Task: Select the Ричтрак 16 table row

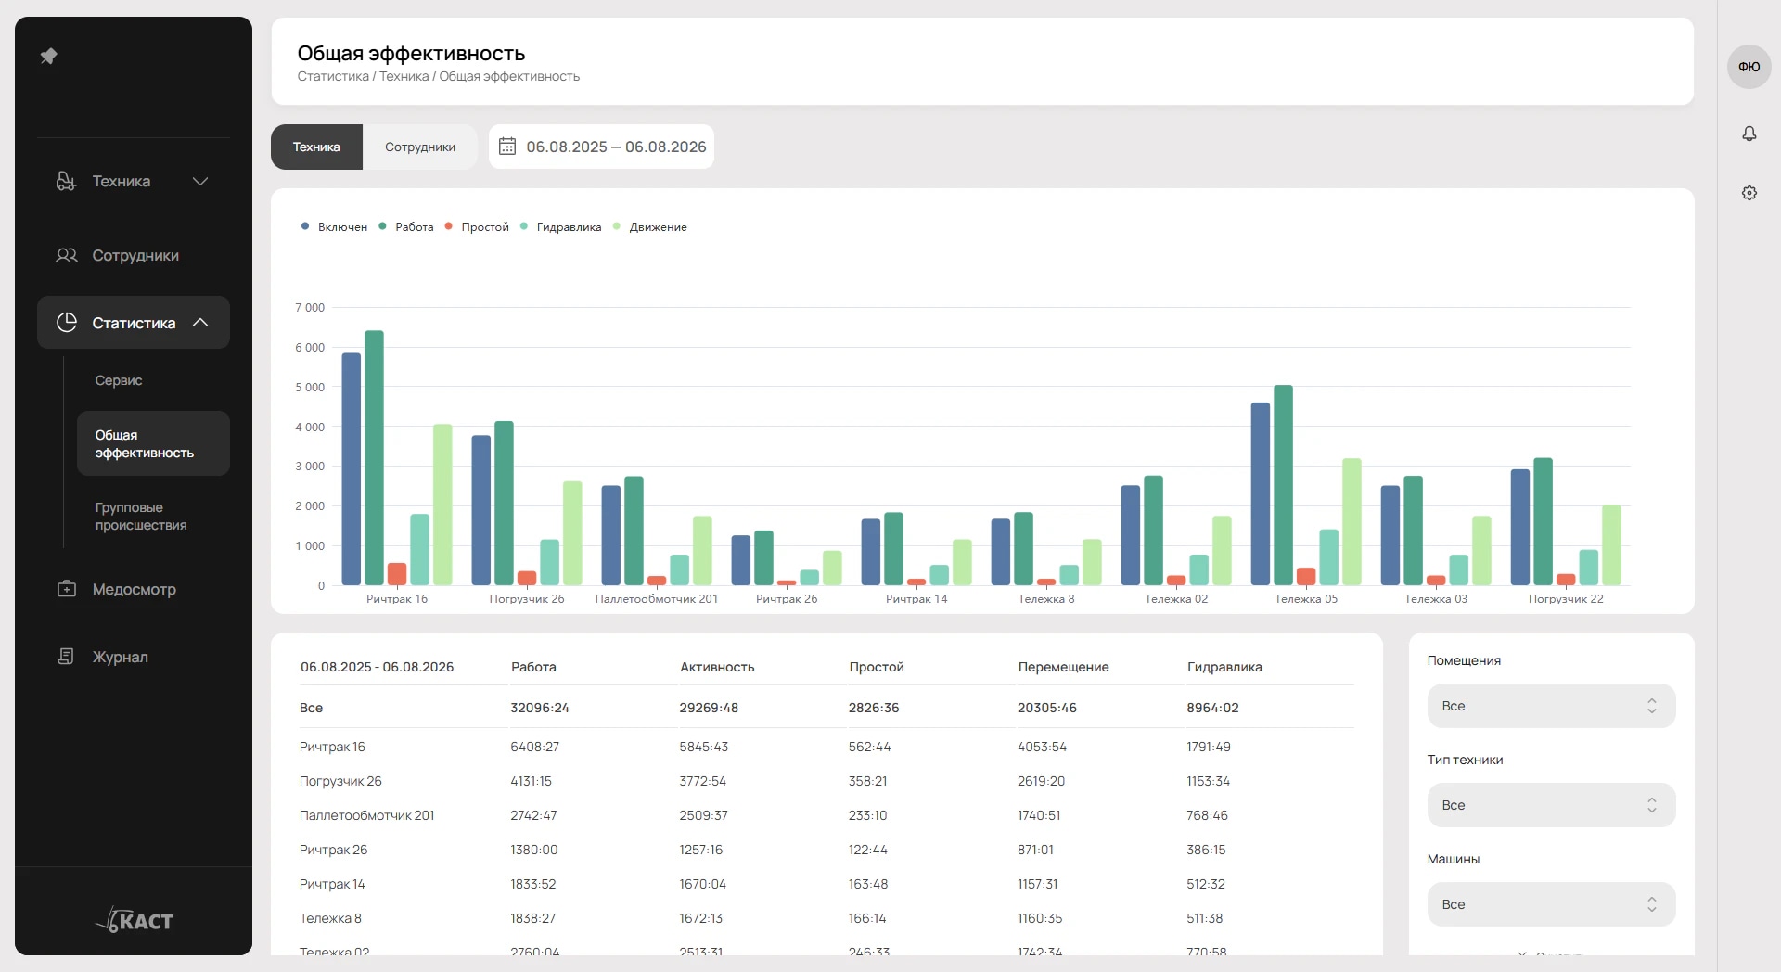Action: click(x=826, y=747)
